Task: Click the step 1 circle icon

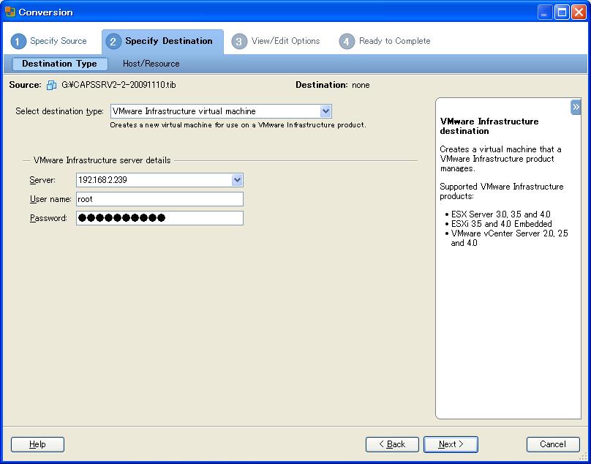Action: click(x=18, y=41)
